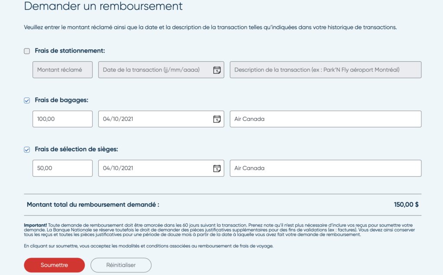The width and height of the screenshot is (443, 275).
Task: Click parking transaction date field
Action: [x=156, y=70]
